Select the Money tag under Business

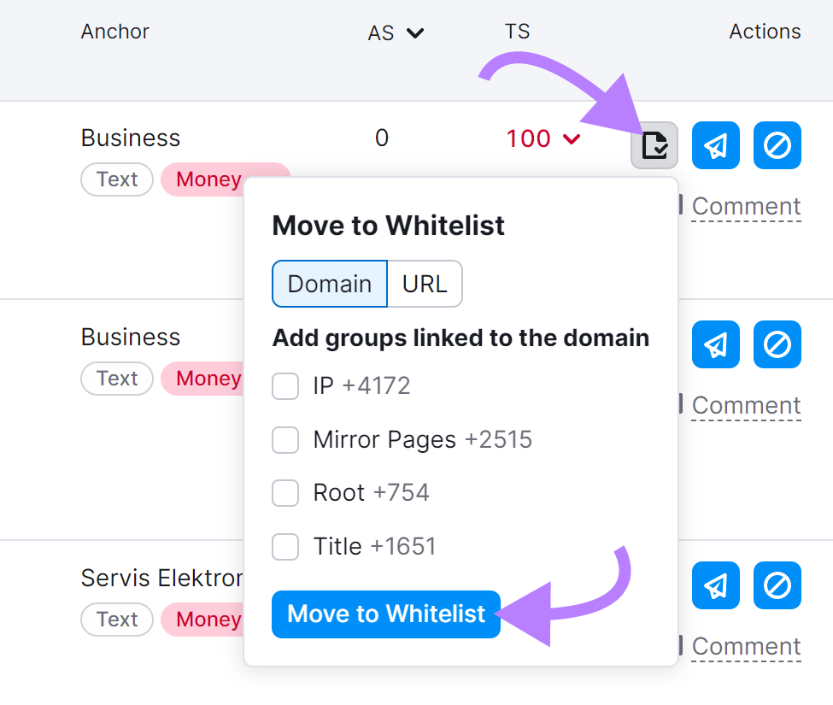pos(208,179)
